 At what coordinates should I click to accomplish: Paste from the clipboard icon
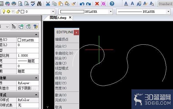pyautogui.click(x=60, y=4)
